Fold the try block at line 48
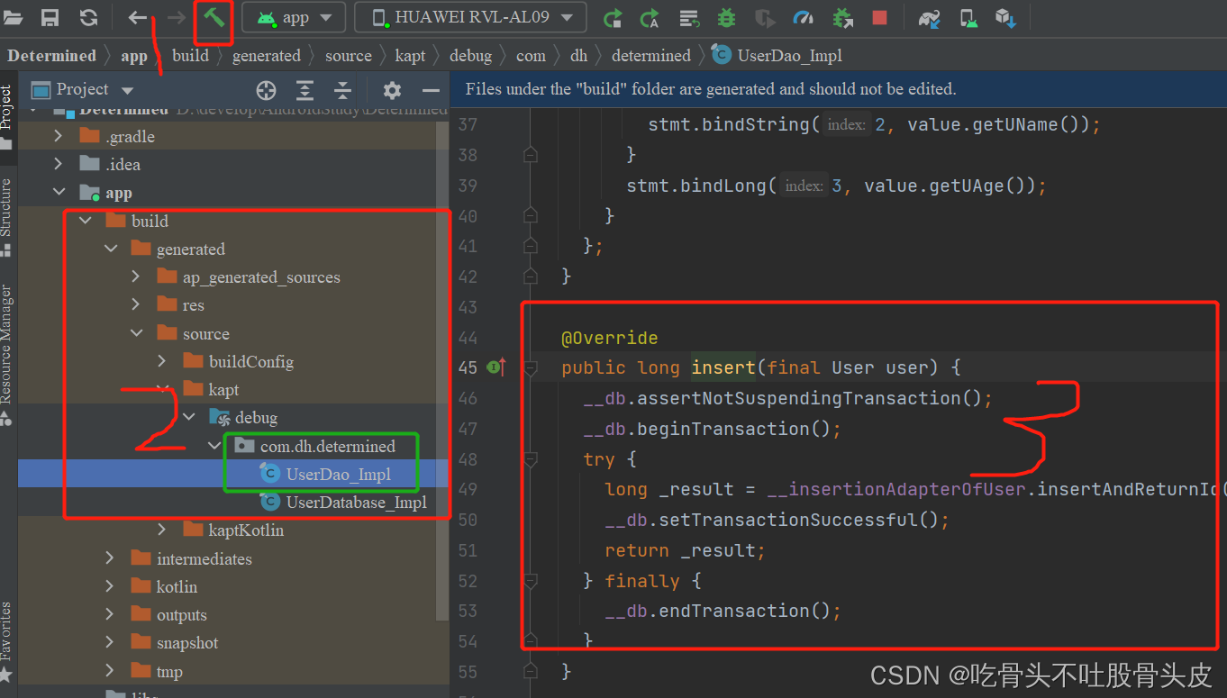The width and height of the screenshot is (1227, 698). pos(530,460)
